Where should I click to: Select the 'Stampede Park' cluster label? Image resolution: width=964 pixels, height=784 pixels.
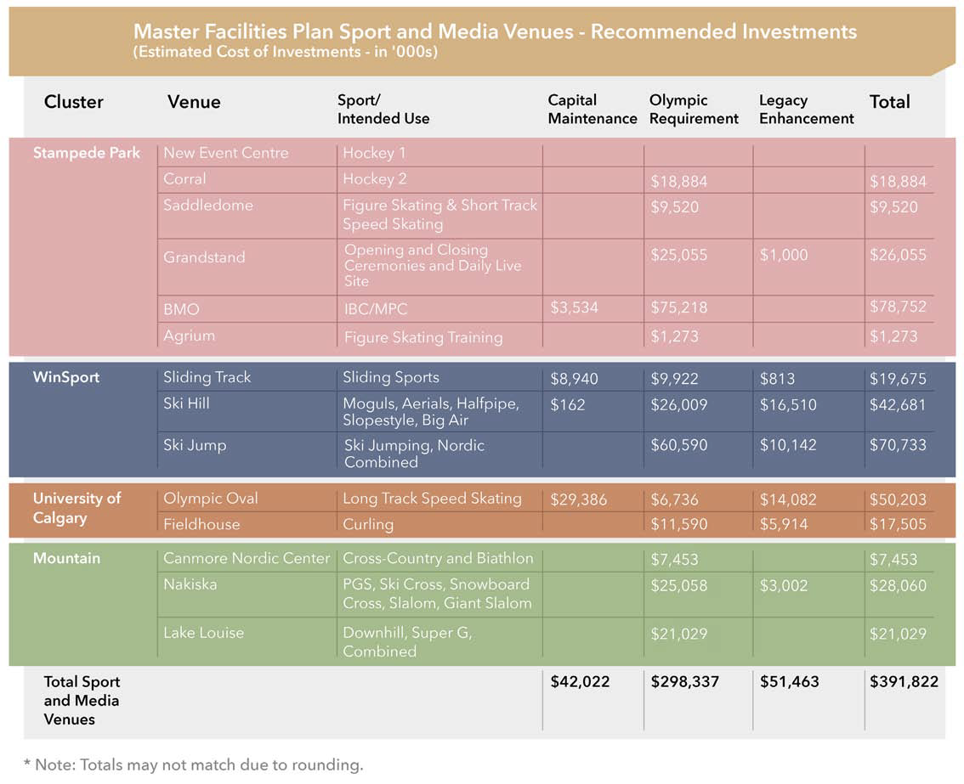pos(87,153)
